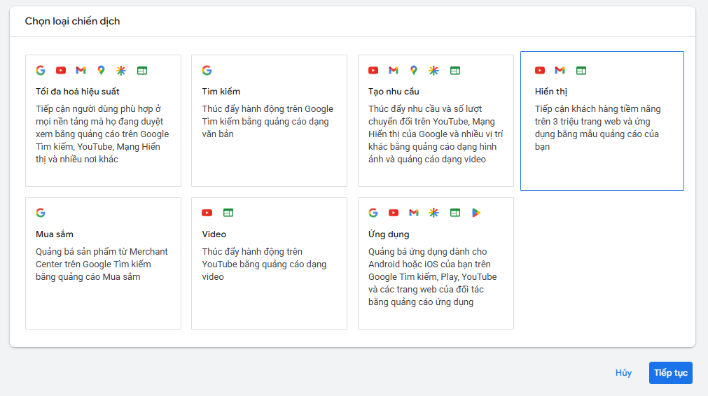The height and width of the screenshot is (396, 708).
Task: Select the Tạo nhu cầu campaign title
Action: 394,92
